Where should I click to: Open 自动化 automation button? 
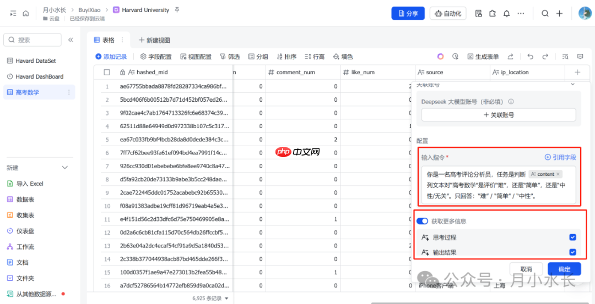[x=448, y=14]
